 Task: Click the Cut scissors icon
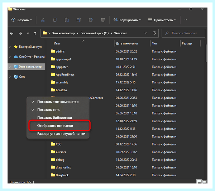[x=43, y=20]
